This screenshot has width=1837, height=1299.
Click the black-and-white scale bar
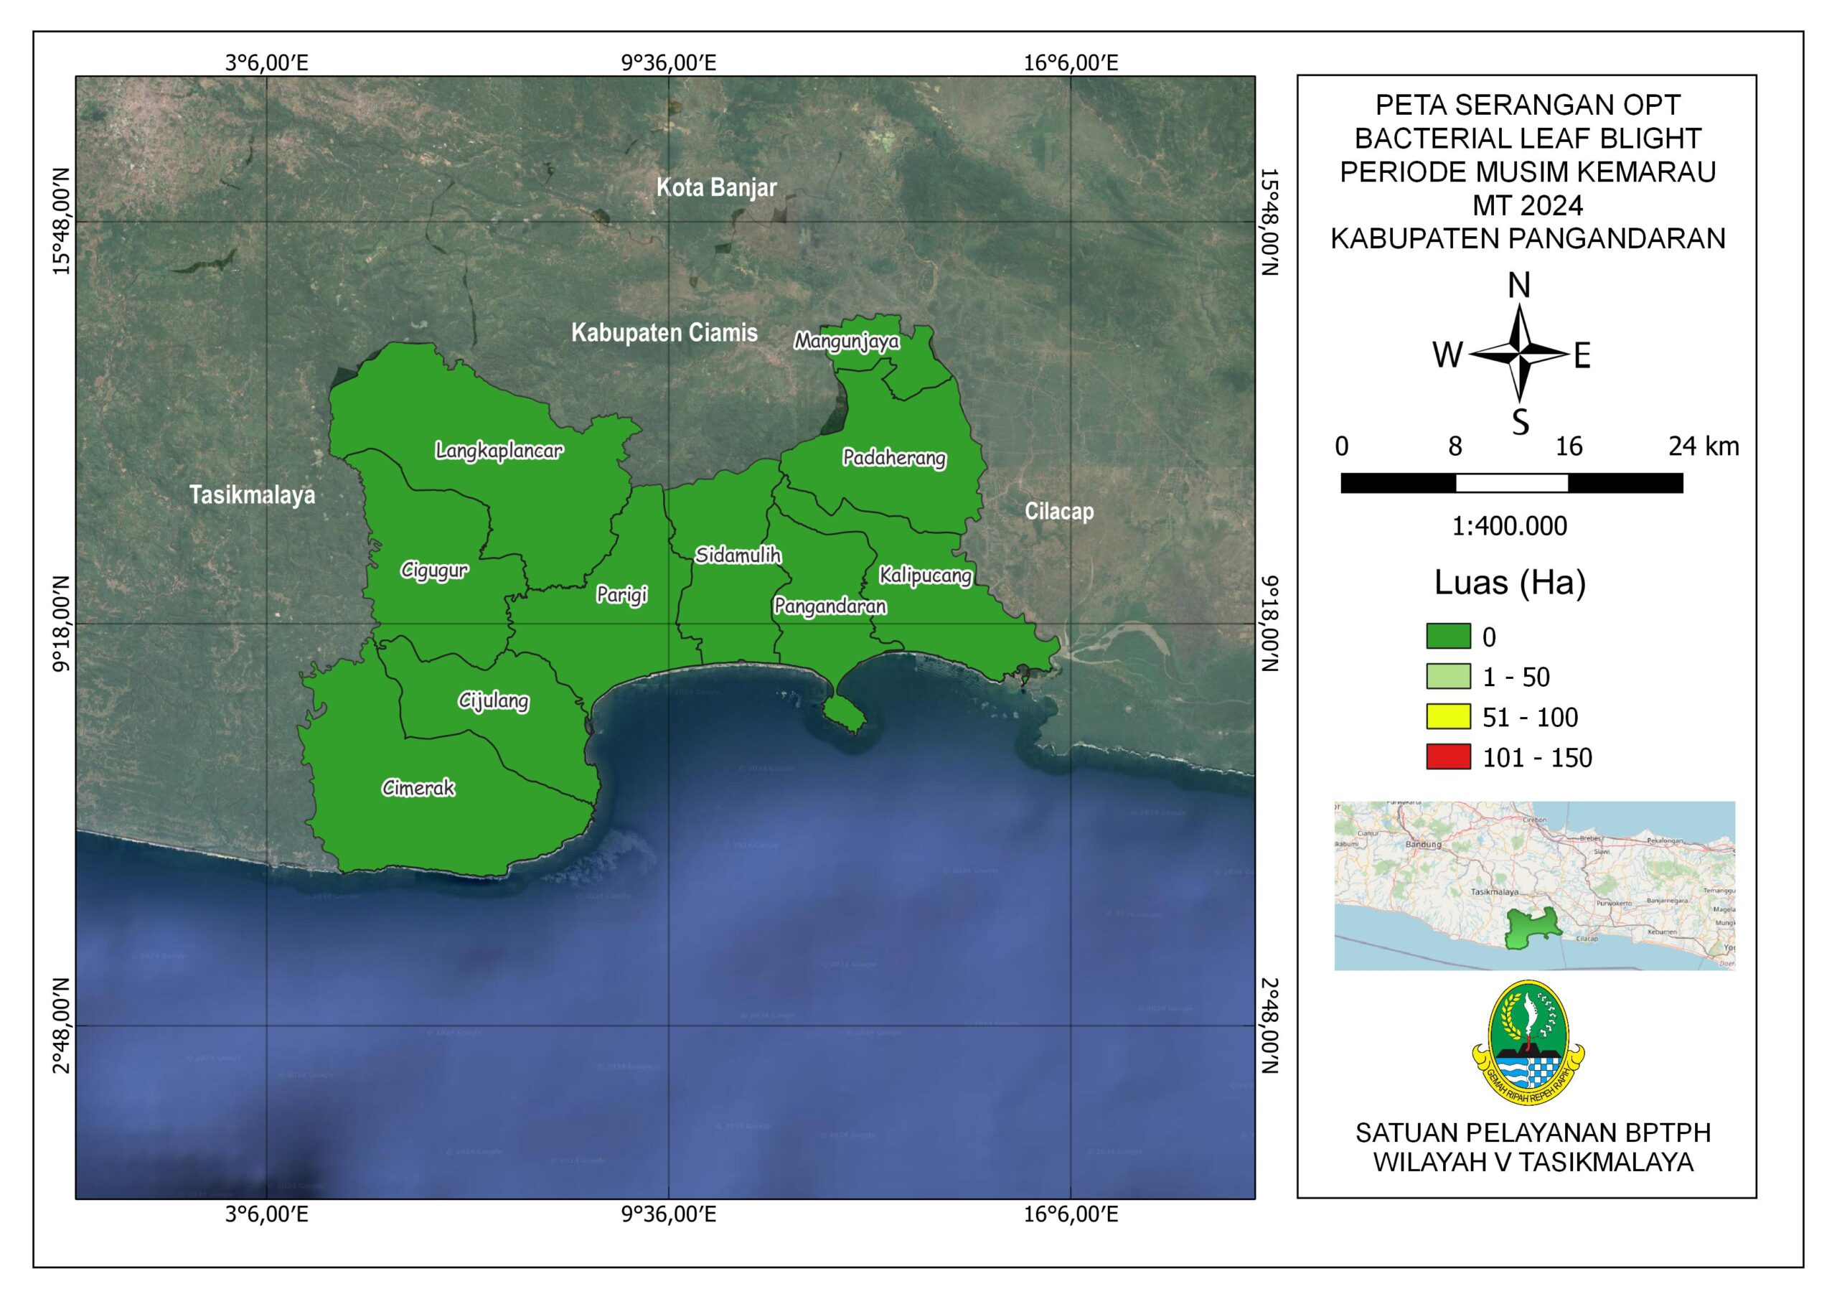pos(1511,482)
